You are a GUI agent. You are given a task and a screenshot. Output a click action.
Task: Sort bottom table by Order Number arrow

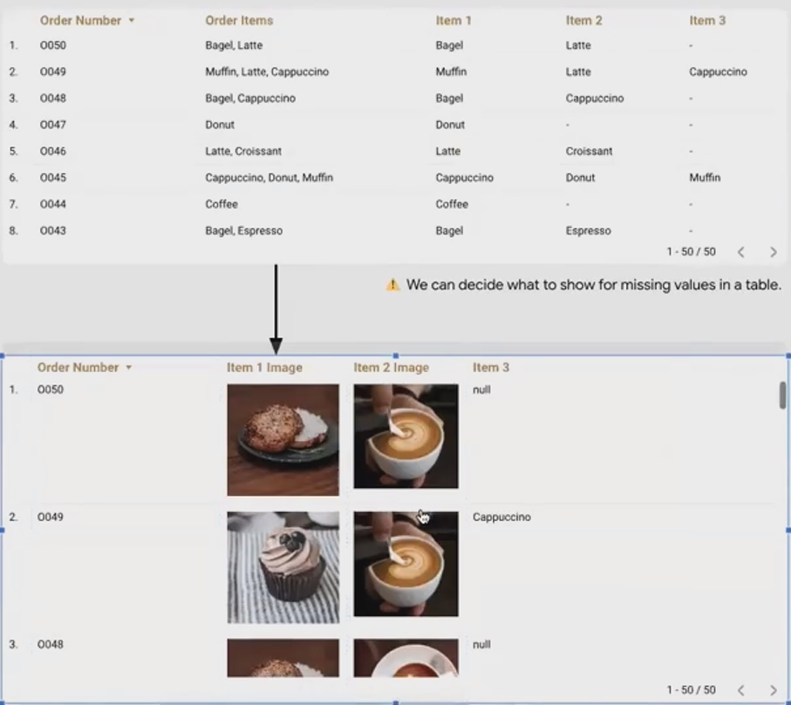(129, 368)
